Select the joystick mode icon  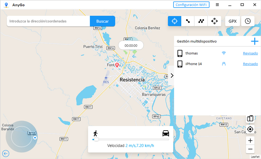(x=214, y=21)
